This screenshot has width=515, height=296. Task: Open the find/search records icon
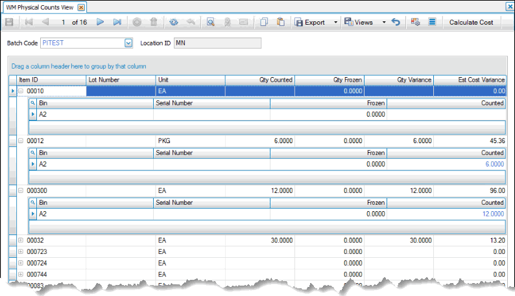tap(211, 22)
